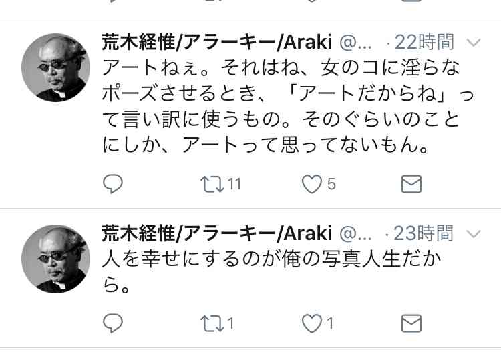Open the profile avatar on the 22時間 tweet
Viewport: 501px width, 360px height.
(55, 67)
